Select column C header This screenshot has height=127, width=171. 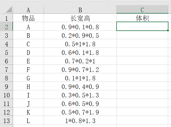point(142,9)
